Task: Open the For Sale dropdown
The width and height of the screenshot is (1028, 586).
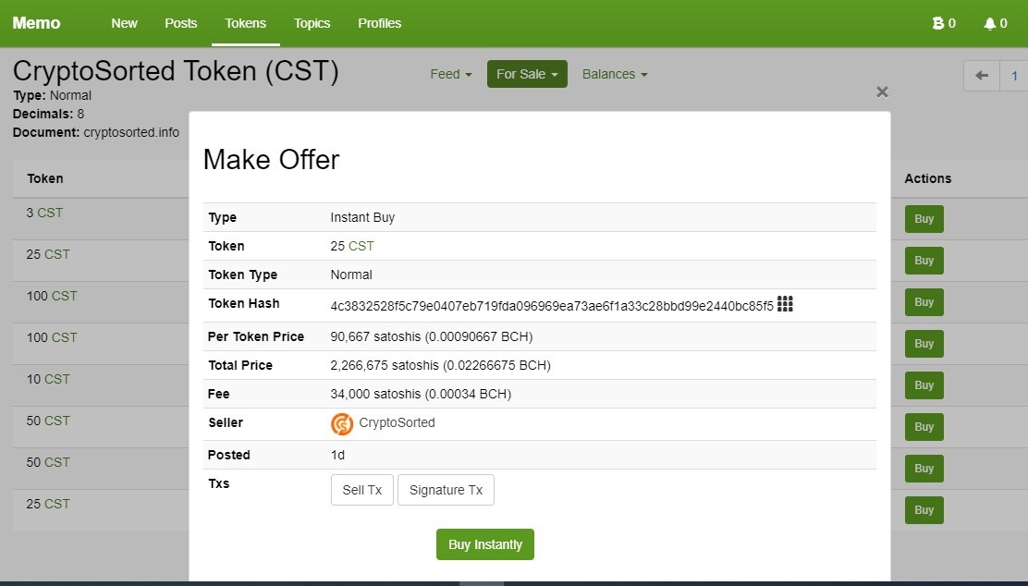Action: [x=527, y=74]
